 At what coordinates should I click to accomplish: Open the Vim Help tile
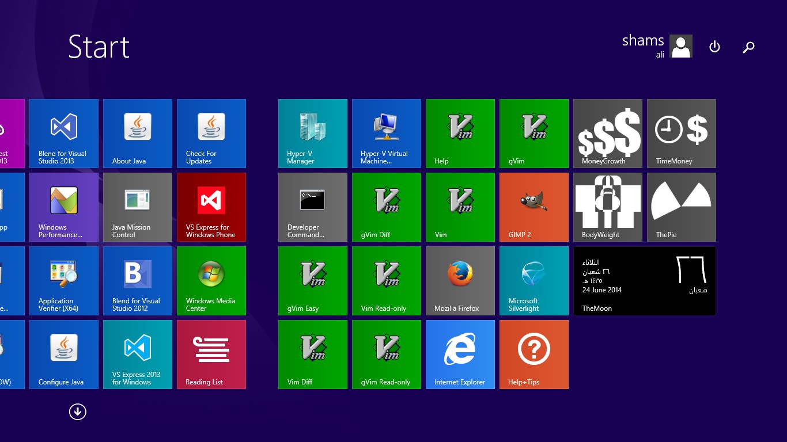460,134
